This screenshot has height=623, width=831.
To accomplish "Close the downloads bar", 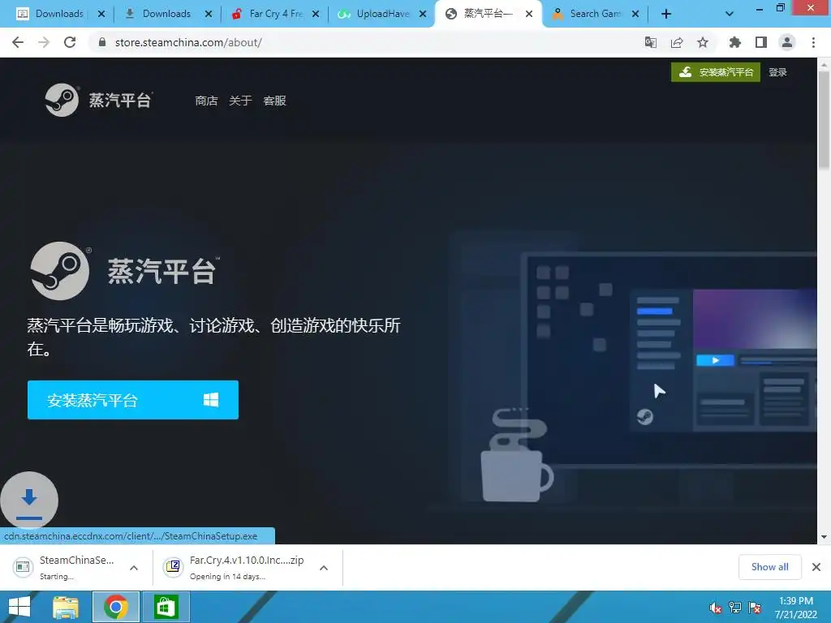I will (816, 567).
